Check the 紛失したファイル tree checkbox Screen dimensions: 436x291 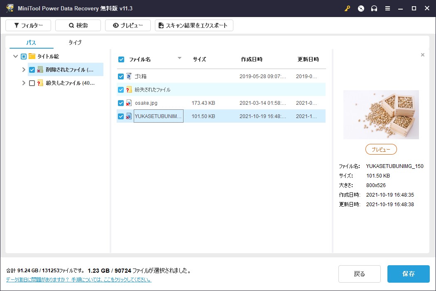(32, 83)
